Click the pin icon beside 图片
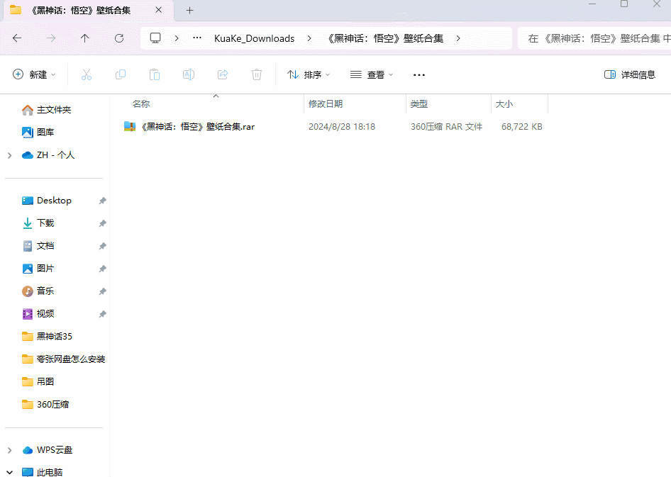The image size is (671, 477). pos(103,269)
